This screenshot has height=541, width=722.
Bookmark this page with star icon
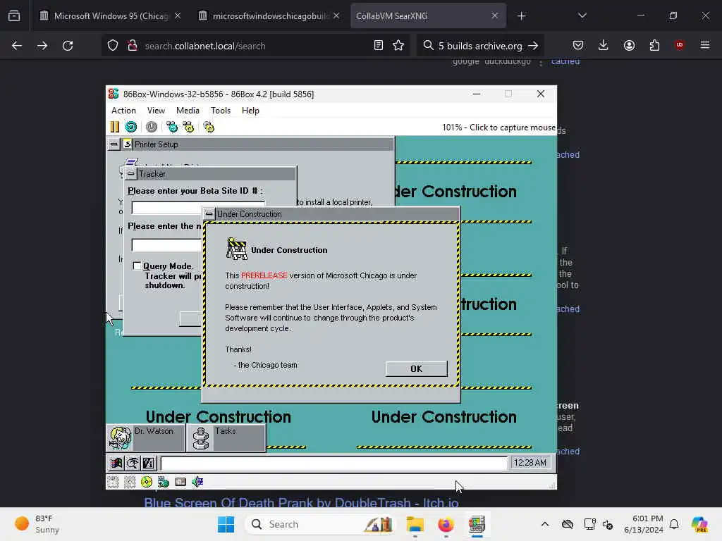tap(398, 46)
